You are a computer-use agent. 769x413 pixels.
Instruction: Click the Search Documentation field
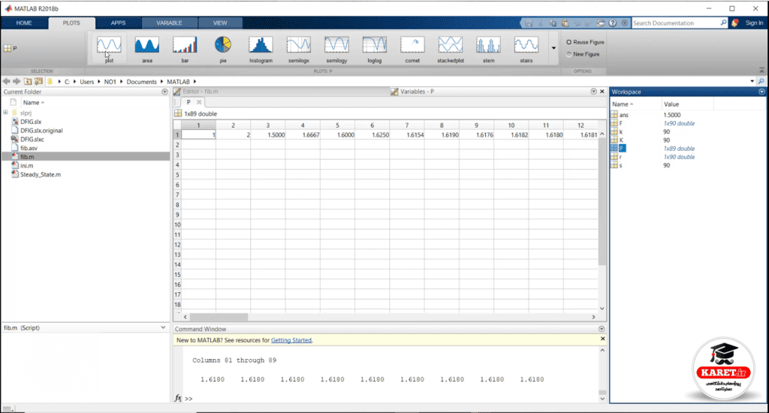click(675, 23)
